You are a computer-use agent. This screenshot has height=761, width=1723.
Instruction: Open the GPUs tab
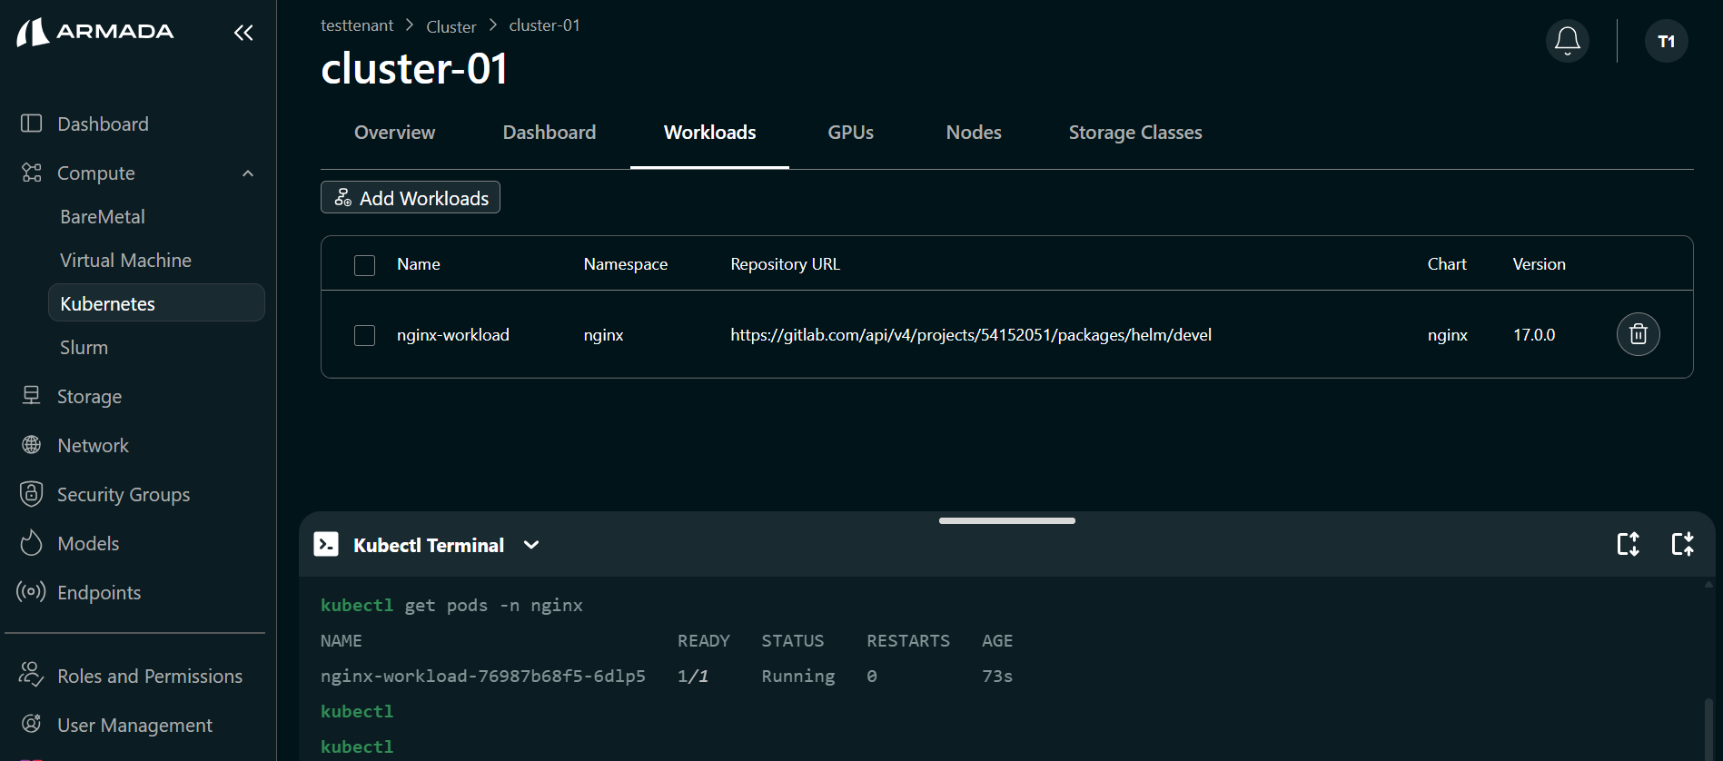tap(850, 133)
